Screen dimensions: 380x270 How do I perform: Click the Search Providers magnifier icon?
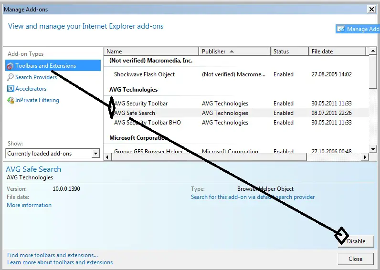point(11,77)
